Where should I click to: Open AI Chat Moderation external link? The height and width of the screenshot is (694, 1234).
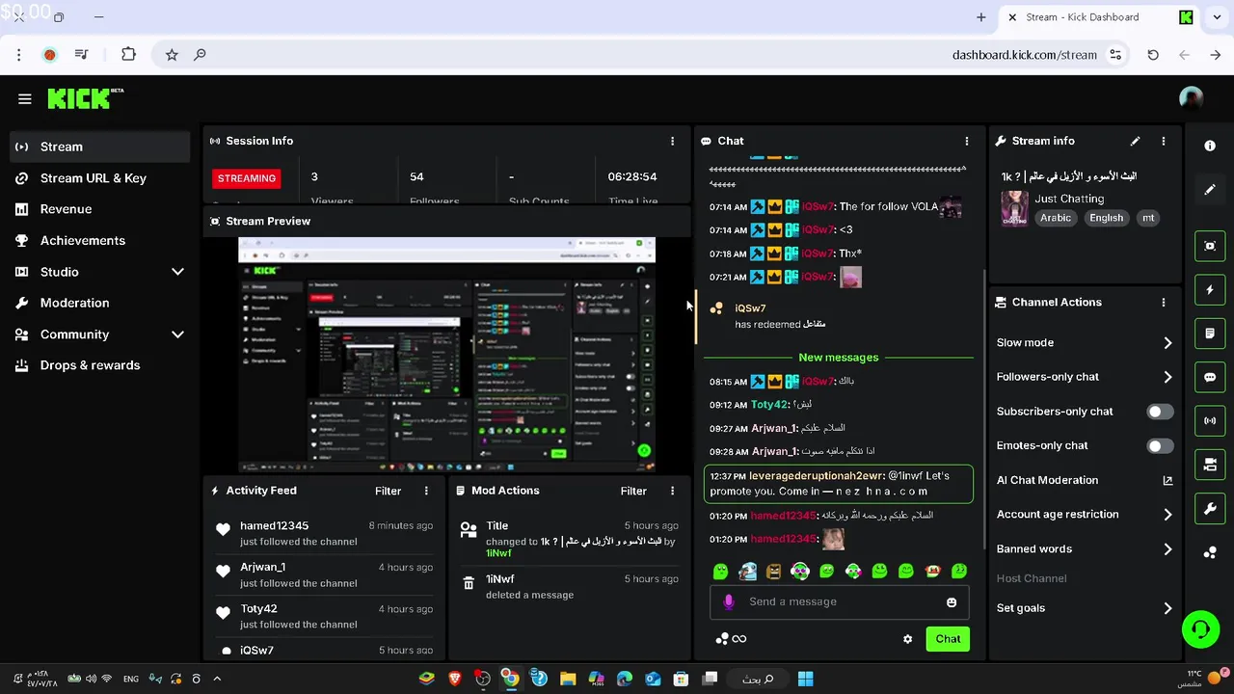1167,480
